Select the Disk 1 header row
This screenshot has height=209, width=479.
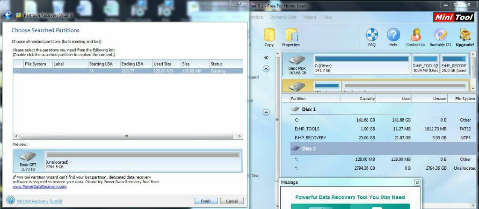click(384, 109)
